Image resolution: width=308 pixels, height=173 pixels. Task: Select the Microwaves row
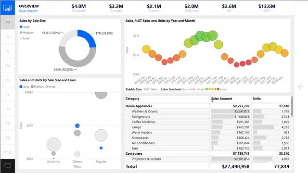coord(207,138)
